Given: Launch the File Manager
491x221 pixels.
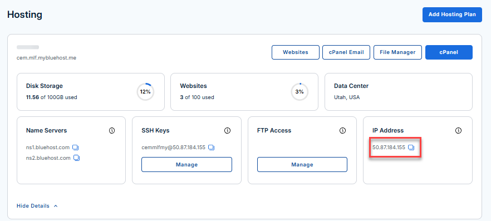Looking at the screenshot, I should coord(397,52).
